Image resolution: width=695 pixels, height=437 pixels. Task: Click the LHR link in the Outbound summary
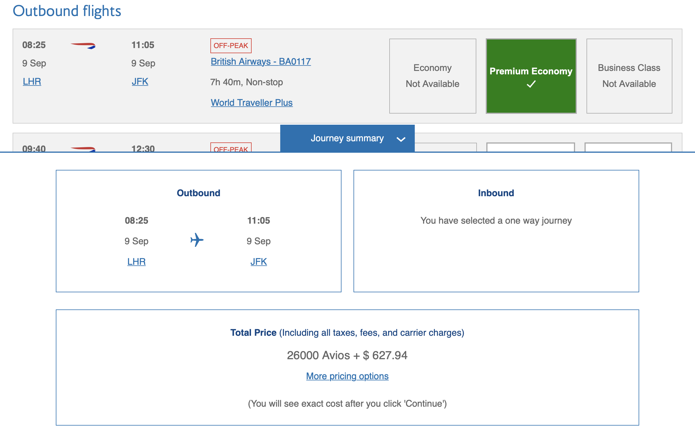point(136,262)
